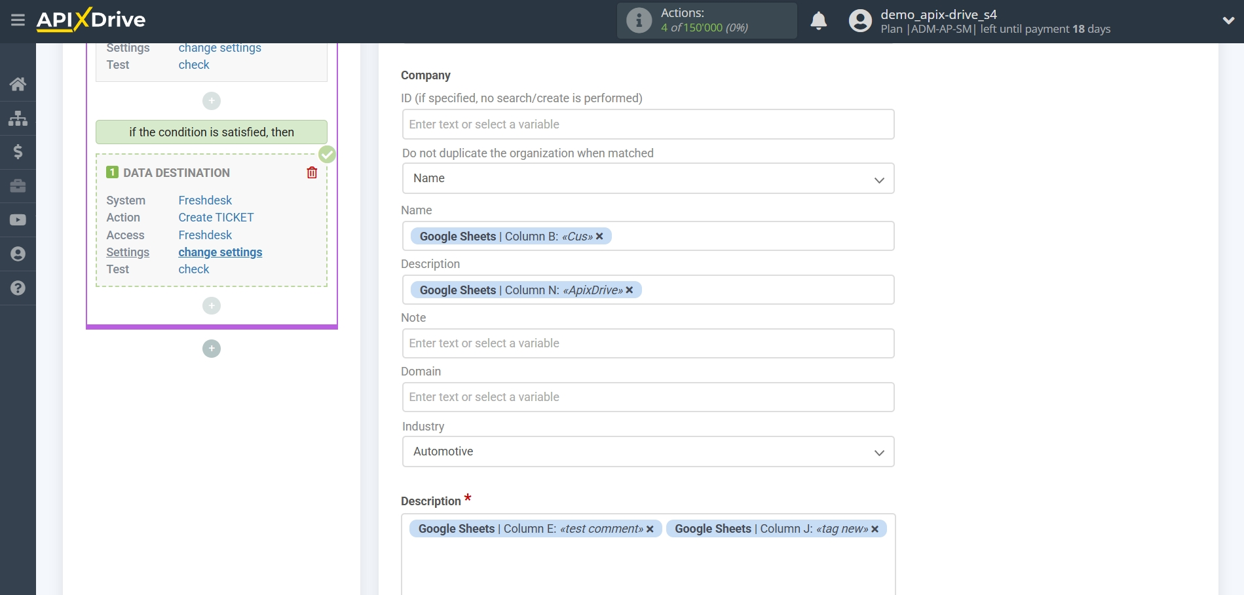Click the company Description variable field
Image resolution: width=1244 pixels, height=595 pixels.
coord(648,290)
